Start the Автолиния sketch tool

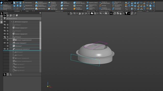[27, 3]
